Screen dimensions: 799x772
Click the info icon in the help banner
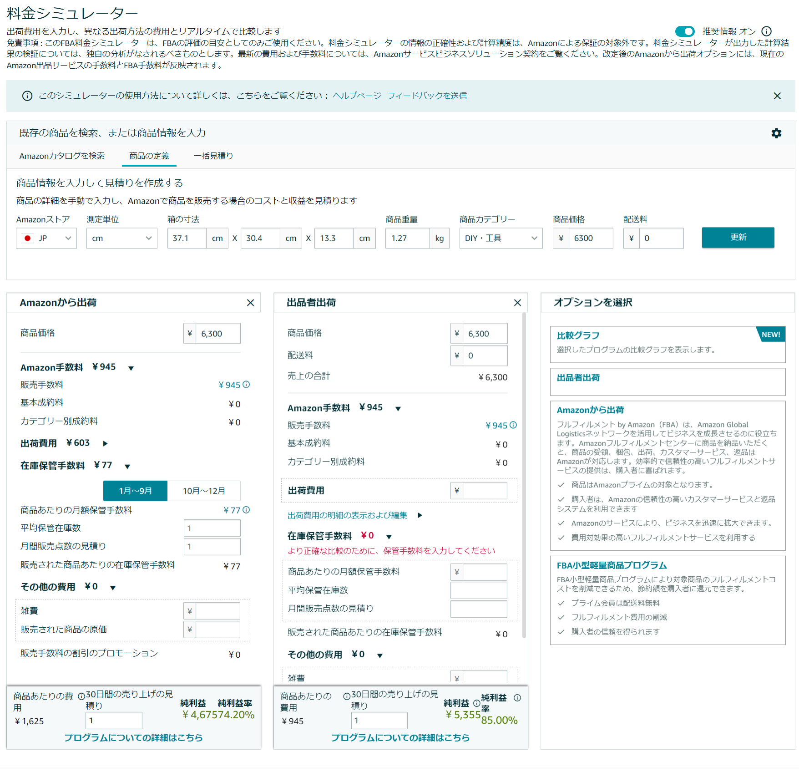pyautogui.click(x=27, y=96)
